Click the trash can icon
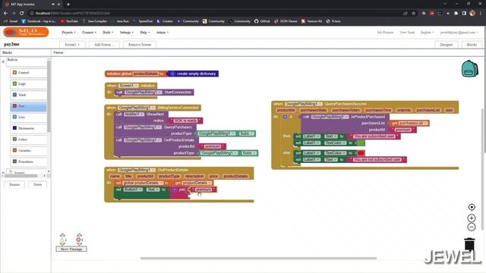Viewport: 486px width, 273px height. click(469, 244)
